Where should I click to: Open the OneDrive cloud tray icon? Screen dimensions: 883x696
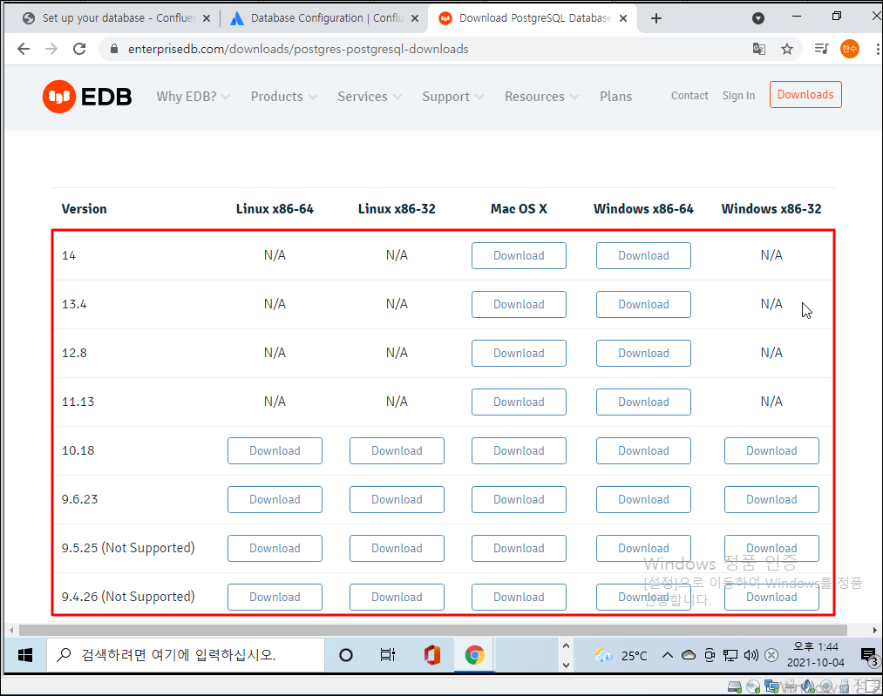(x=688, y=655)
